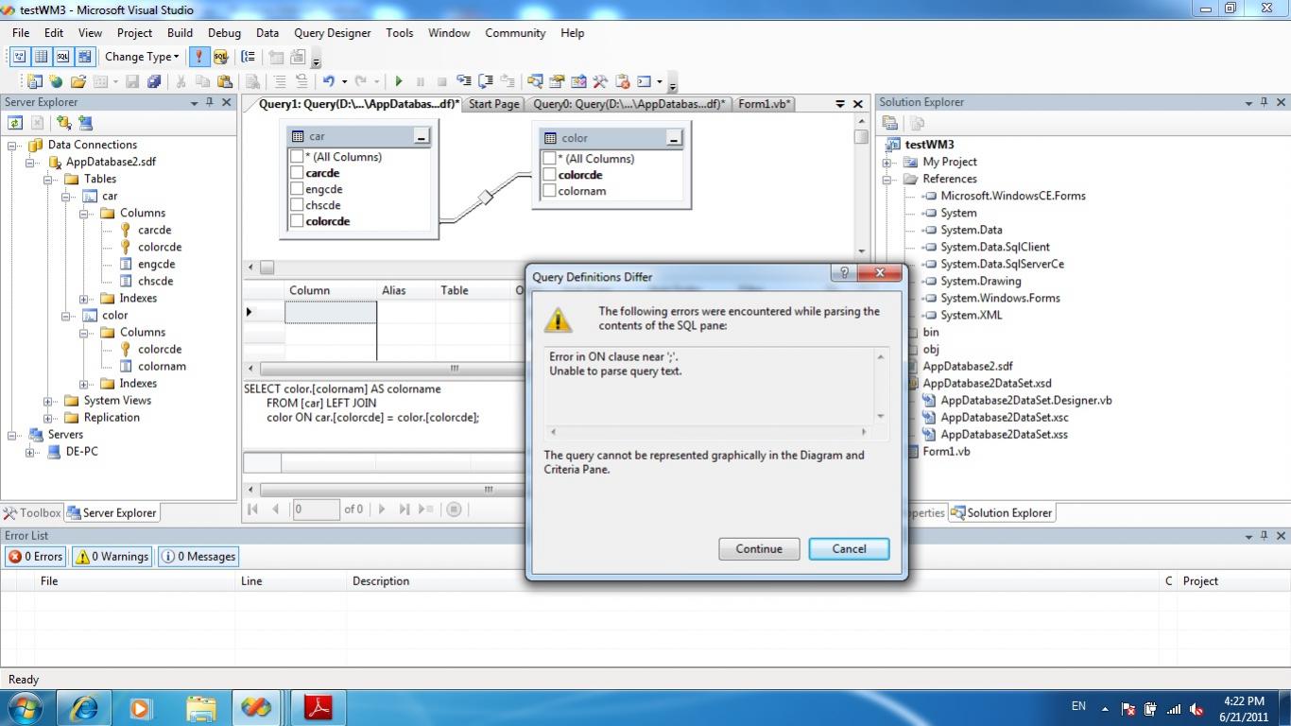Click the Add Group By icon
The height and width of the screenshot is (726, 1291).
click(x=248, y=57)
